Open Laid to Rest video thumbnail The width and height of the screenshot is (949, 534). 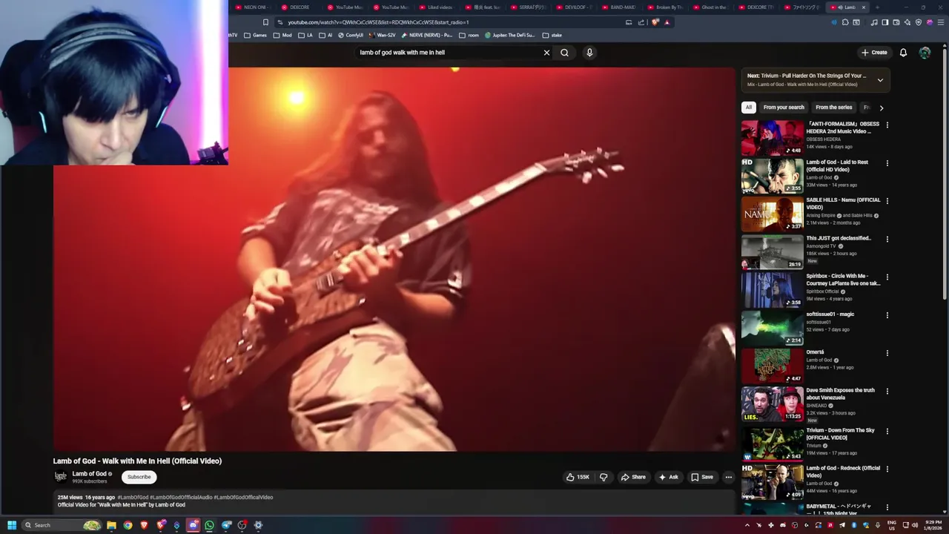coord(772,176)
